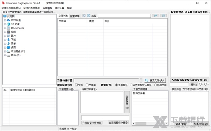Click the red tag app icon in title bar
Screen dimensions: 211x131
coord(3,3)
